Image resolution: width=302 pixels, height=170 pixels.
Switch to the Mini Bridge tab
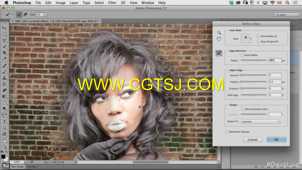point(17,167)
